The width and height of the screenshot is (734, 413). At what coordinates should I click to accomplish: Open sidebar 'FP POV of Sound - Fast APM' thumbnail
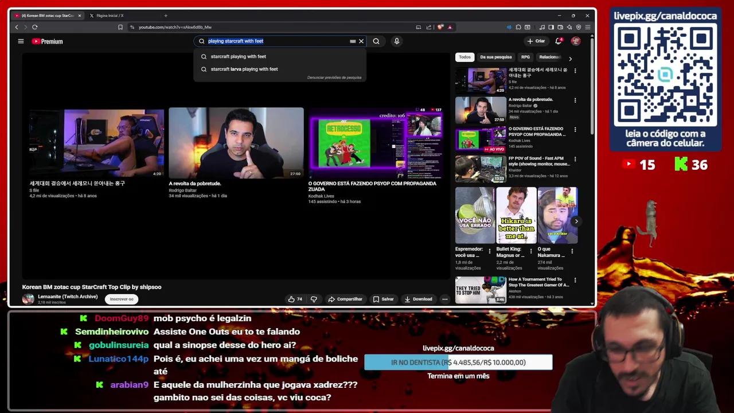click(x=481, y=169)
